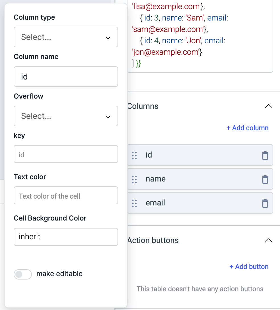Click Add button link
Screen dimensions: 280x310
click(249, 267)
